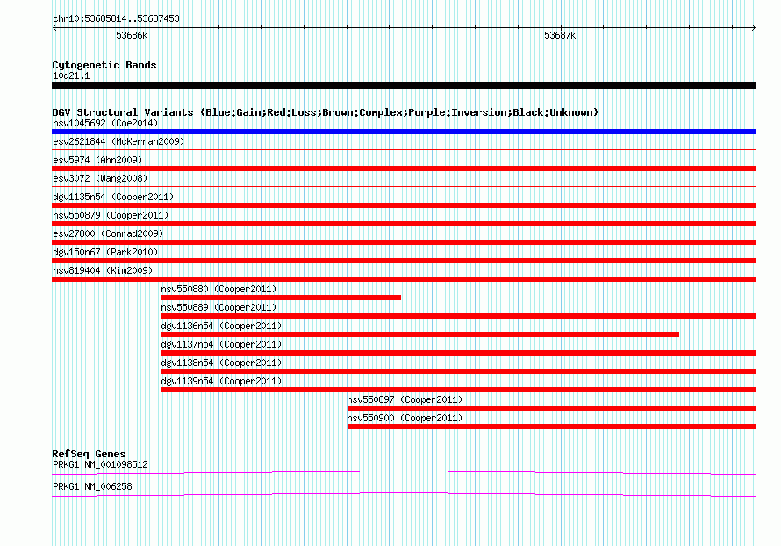The image size is (781, 546).
Task: Click the blue nsv1045692 gain bar
Action: [x=404, y=132]
